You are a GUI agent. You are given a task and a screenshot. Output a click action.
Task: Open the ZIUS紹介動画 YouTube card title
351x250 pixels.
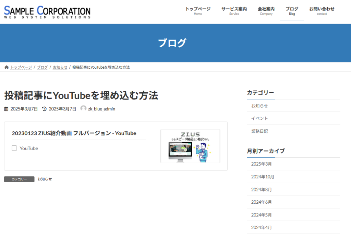[74, 133]
